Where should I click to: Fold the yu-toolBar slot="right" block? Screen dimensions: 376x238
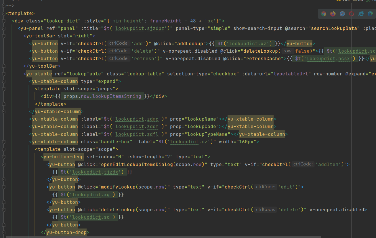pyautogui.click(x=3, y=36)
